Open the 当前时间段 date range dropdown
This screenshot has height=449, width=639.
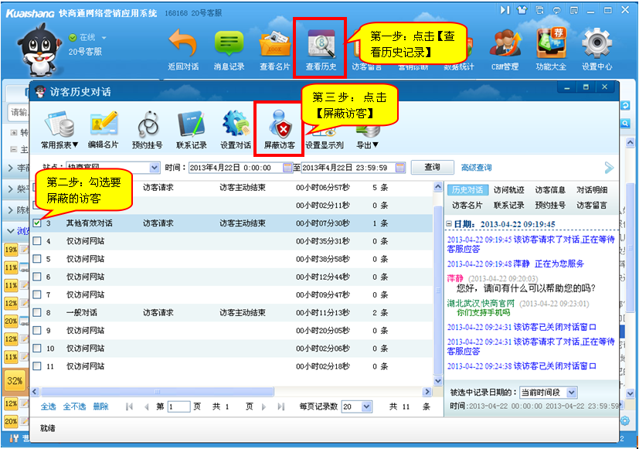(x=549, y=393)
